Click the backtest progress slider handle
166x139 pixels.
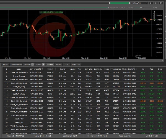[x=108, y=7]
